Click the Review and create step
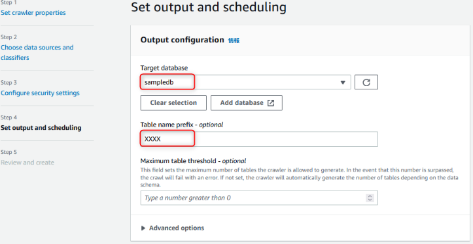Screen dimensions: 473x244 point(27,162)
